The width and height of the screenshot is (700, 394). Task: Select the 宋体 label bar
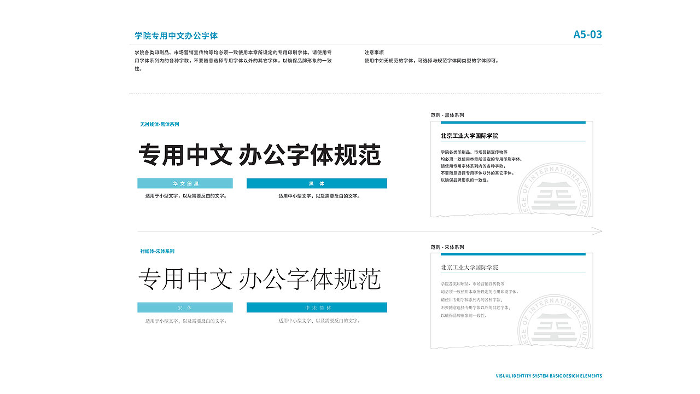tap(185, 307)
